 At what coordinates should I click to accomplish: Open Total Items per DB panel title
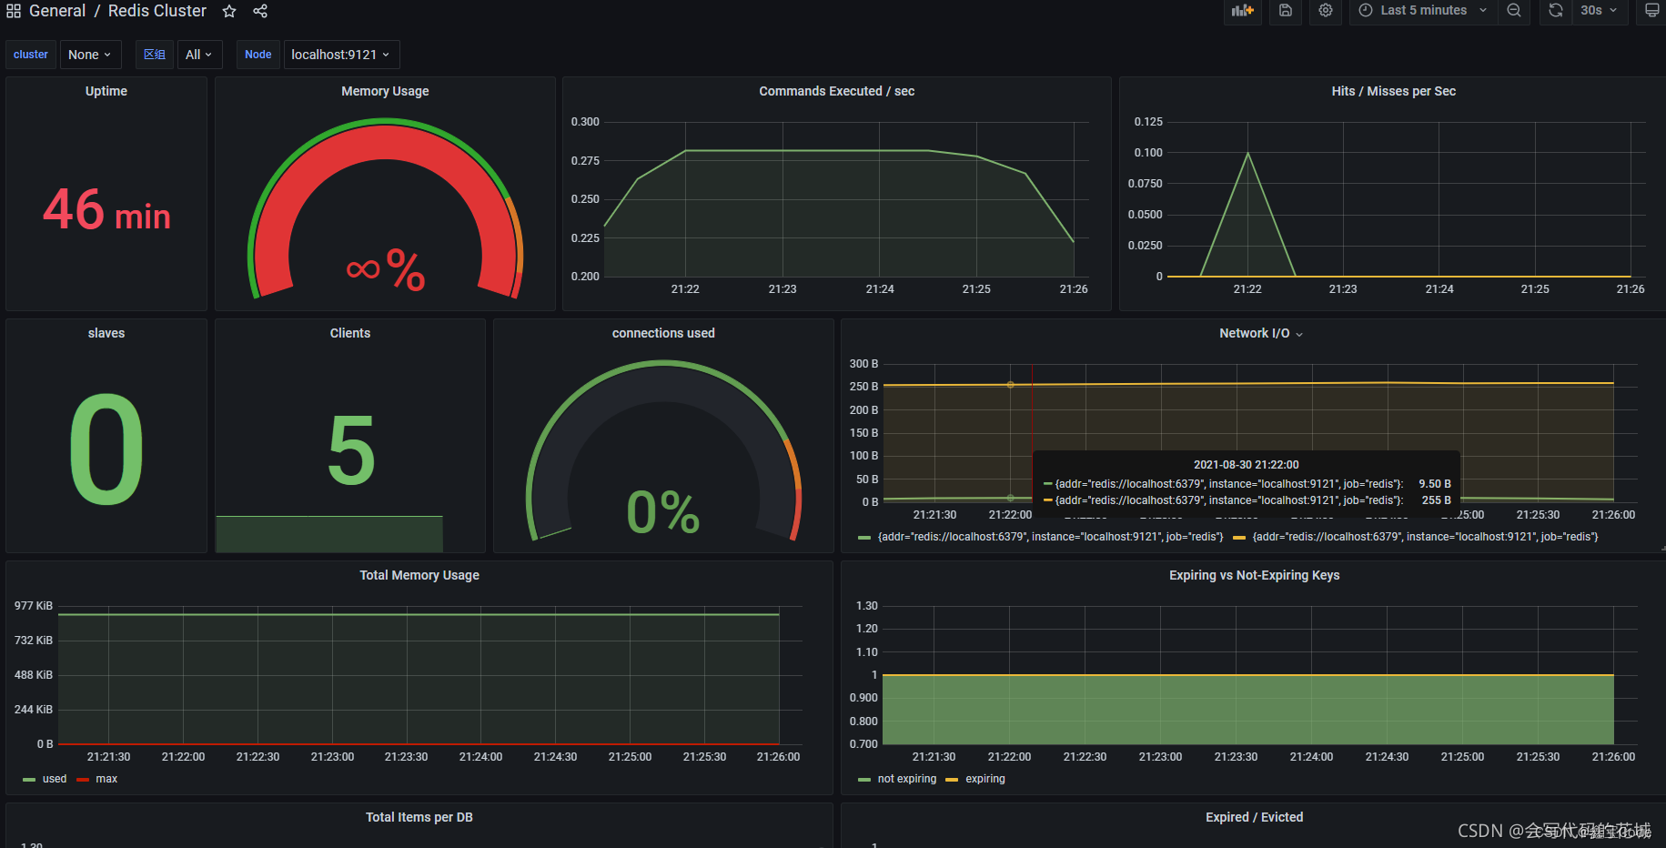[419, 817]
